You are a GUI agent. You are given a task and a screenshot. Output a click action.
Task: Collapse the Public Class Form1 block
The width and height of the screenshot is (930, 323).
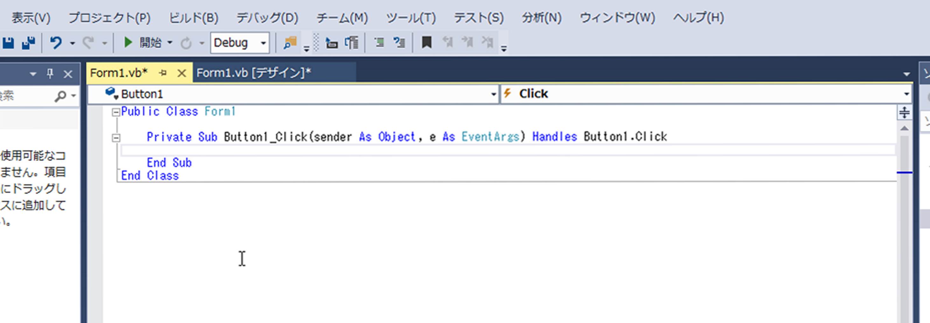(x=115, y=112)
